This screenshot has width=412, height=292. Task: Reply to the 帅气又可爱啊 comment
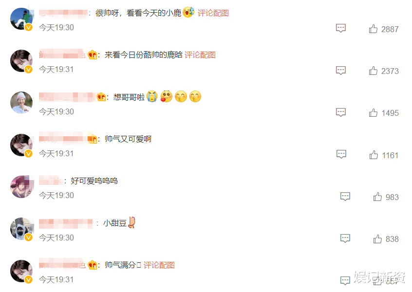[341, 154]
